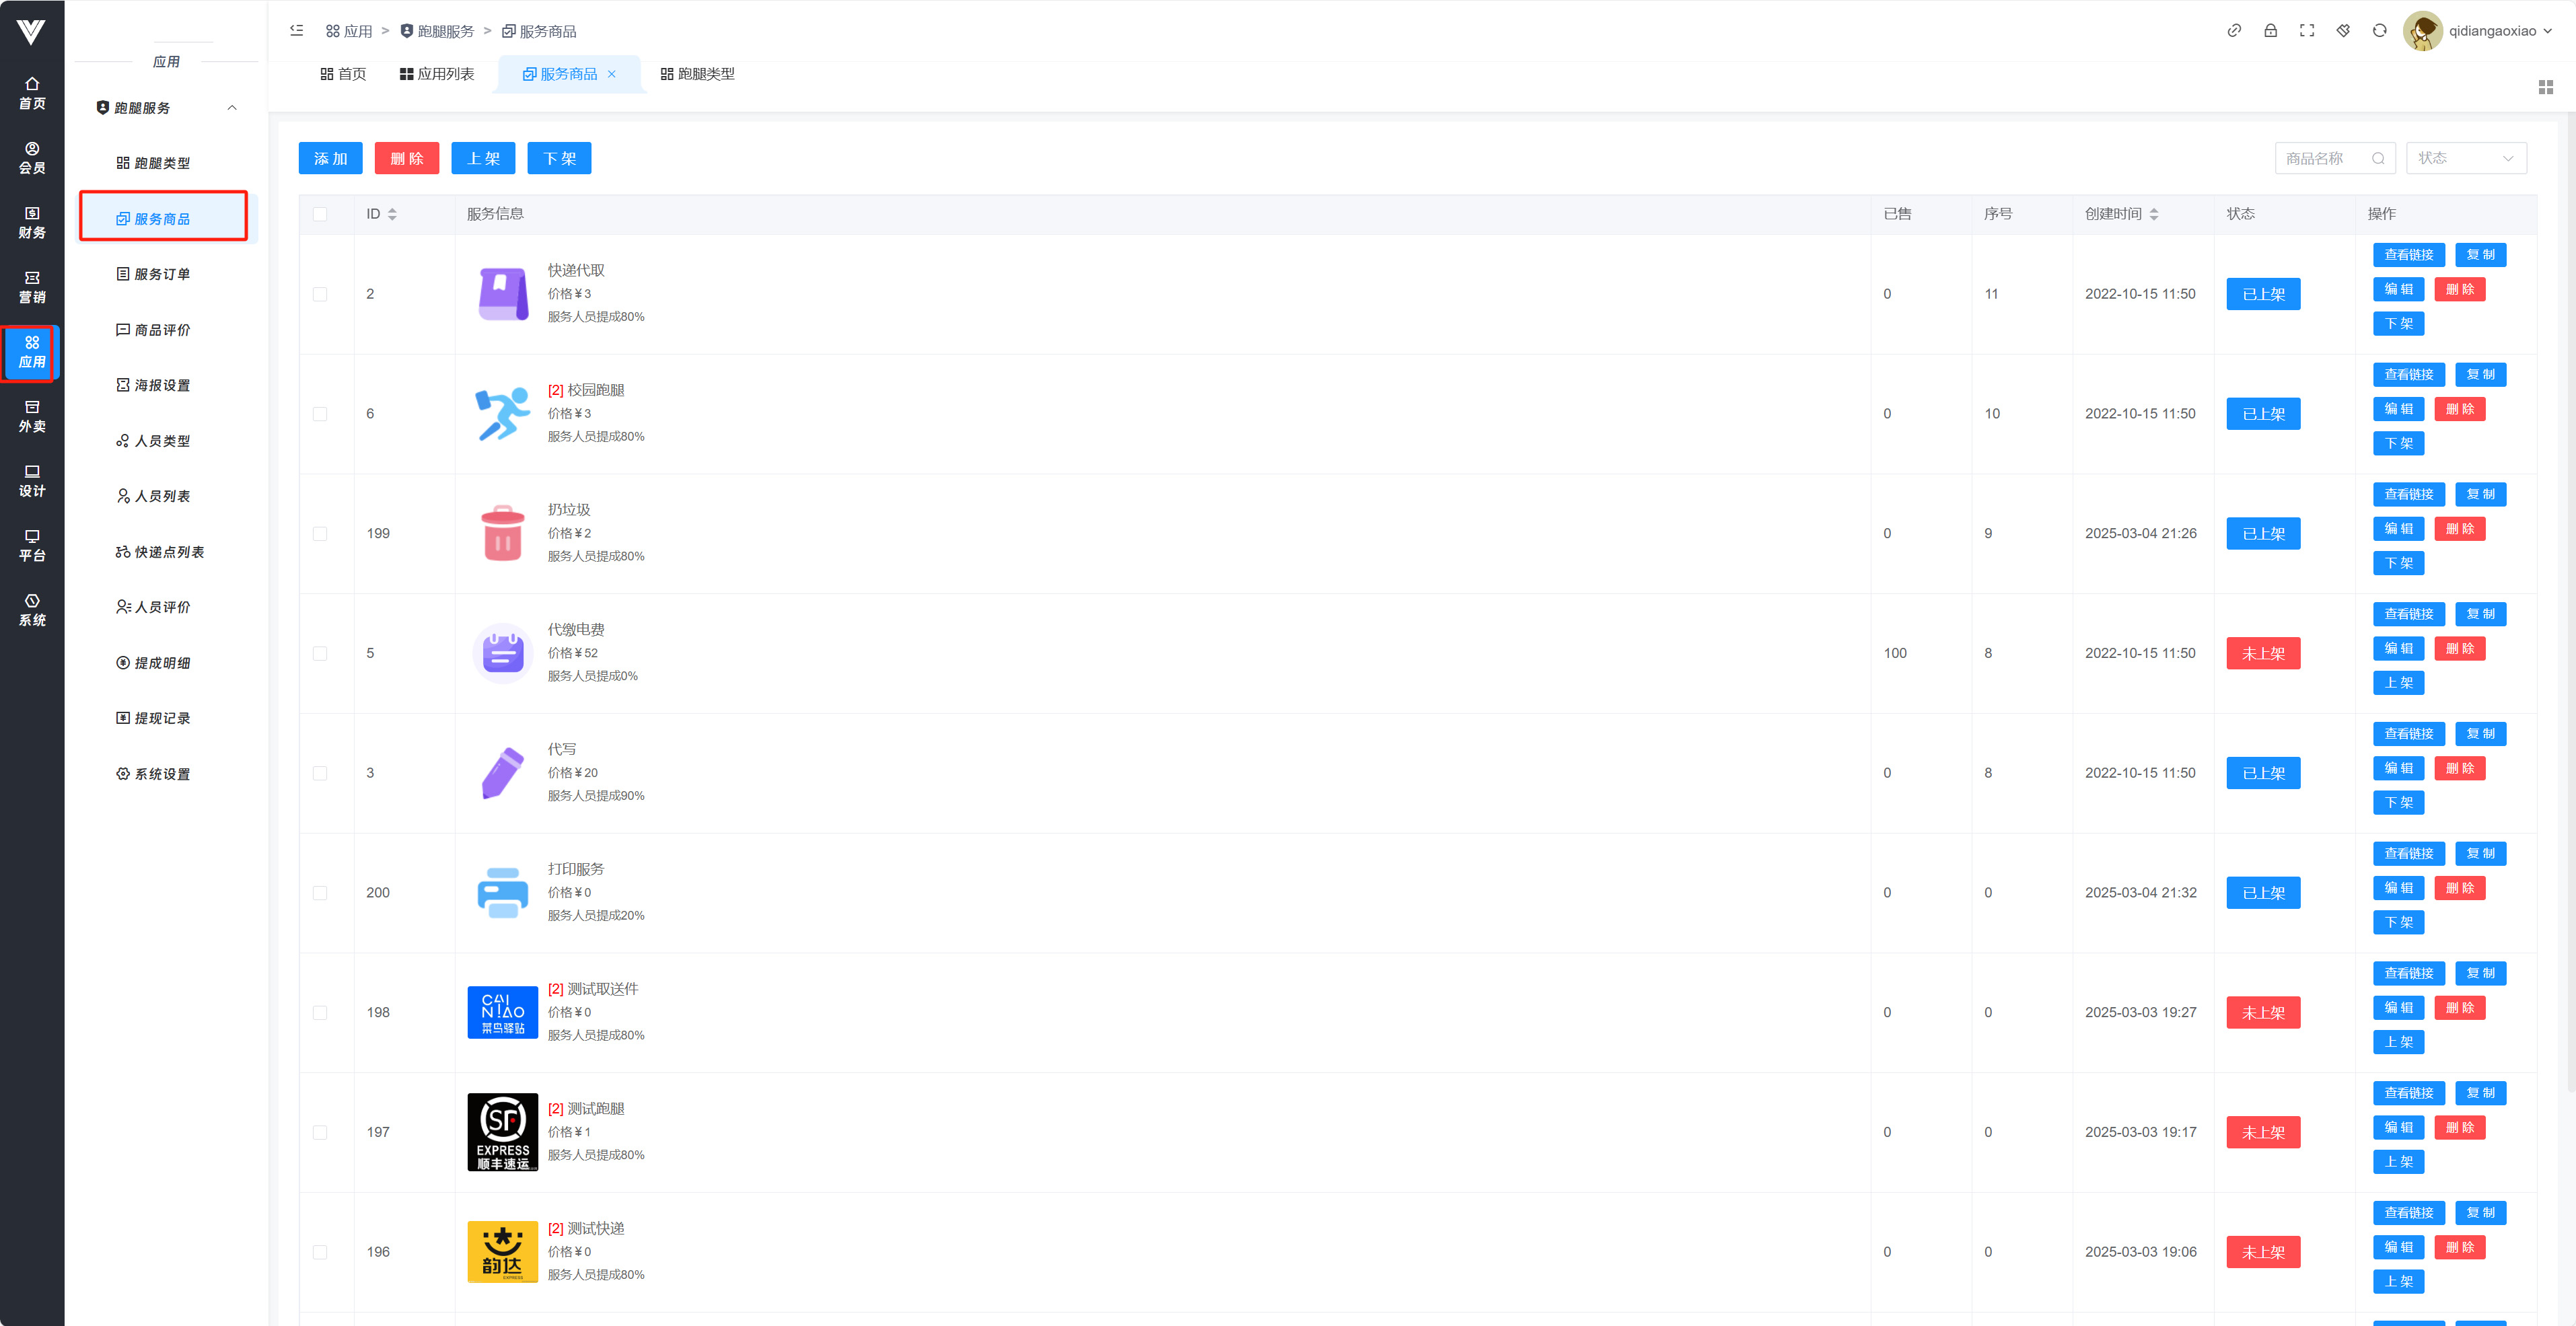Tick the checkbox for 快递代取 row
Viewport: 2576px width, 1326px height.
320,294
